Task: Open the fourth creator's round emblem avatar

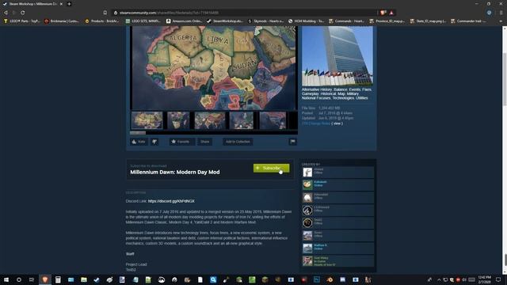Action: pos(307,210)
